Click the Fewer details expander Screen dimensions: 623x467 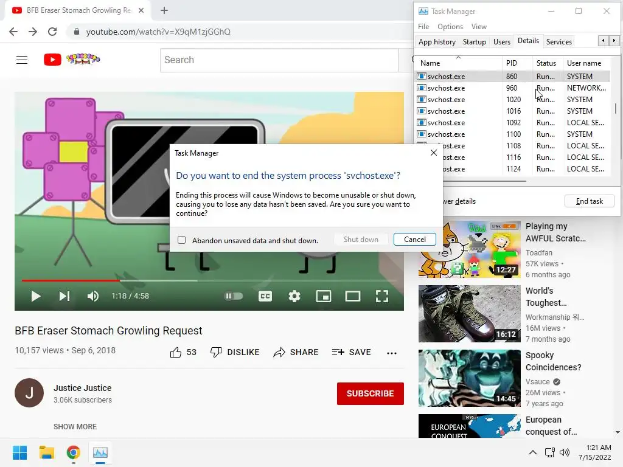(459, 201)
